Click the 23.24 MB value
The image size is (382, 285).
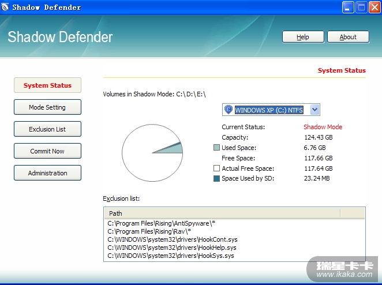317,178
